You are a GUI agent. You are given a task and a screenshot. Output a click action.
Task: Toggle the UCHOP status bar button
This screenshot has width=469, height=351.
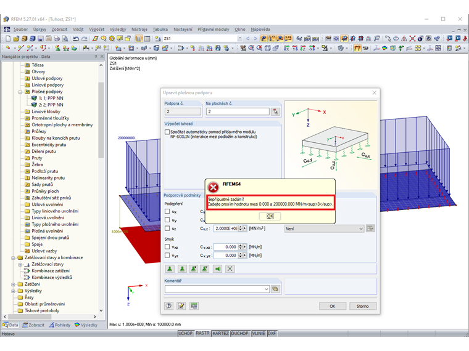(186, 333)
